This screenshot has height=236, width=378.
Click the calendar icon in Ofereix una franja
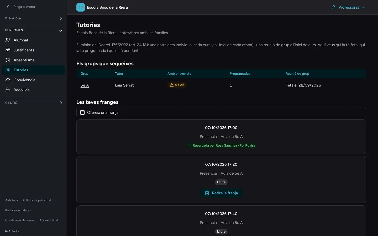[82, 112]
